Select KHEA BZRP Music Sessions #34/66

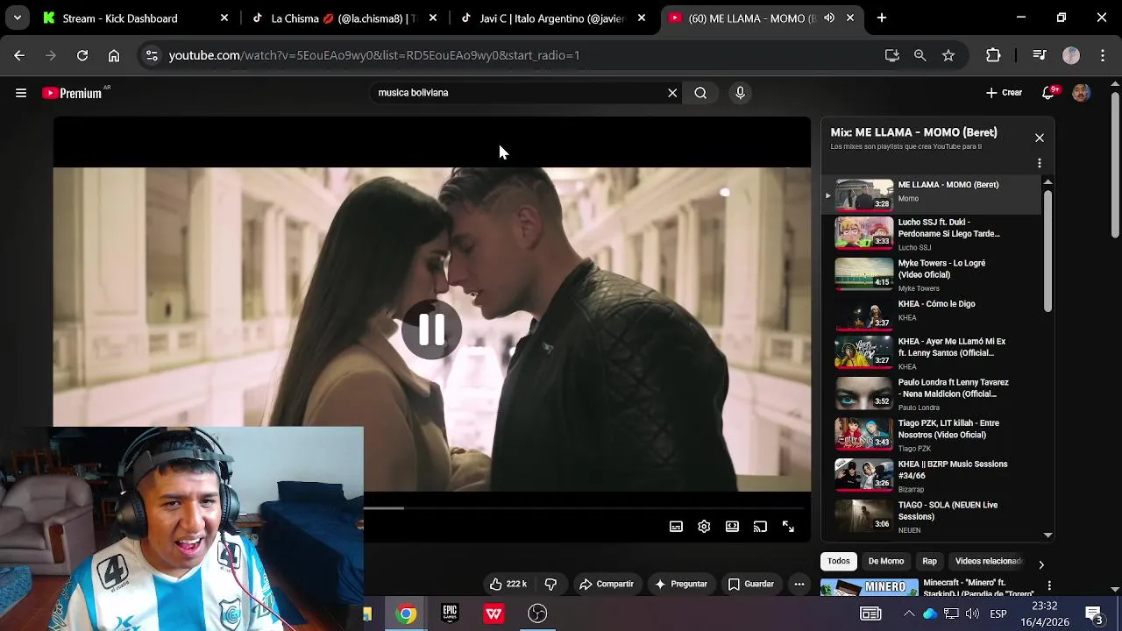click(932, 476)
